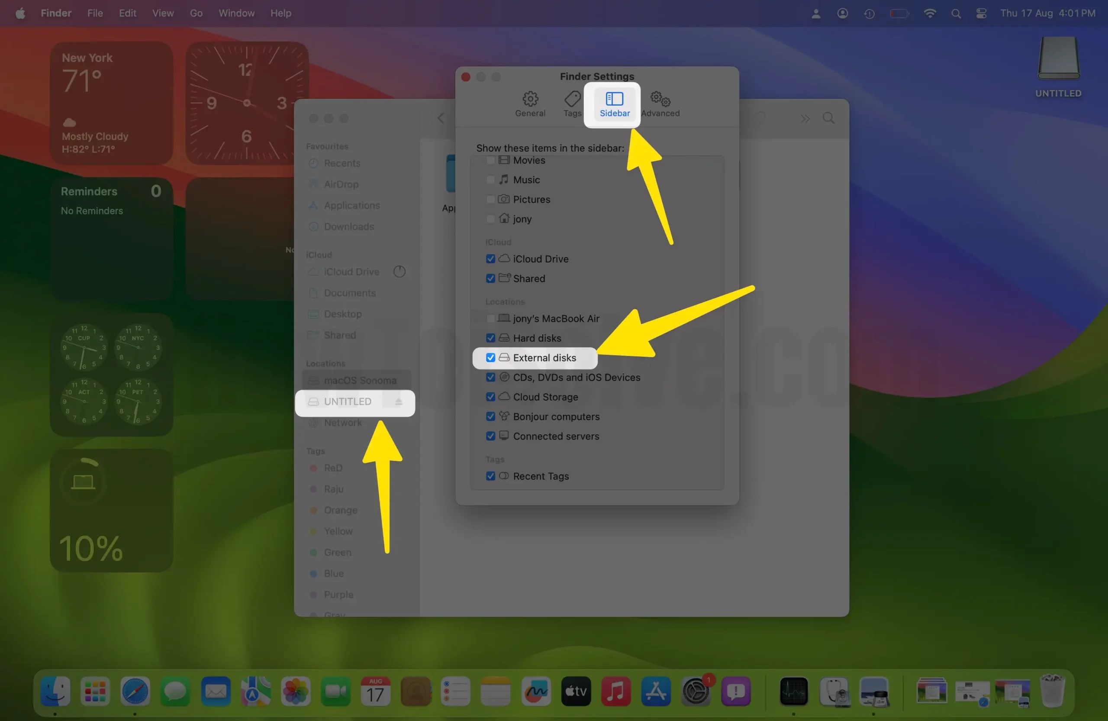Screen dimensions: 1108x721
Task: Enable the Movies checkbox in sidebar items
Action: coord(490,160)
